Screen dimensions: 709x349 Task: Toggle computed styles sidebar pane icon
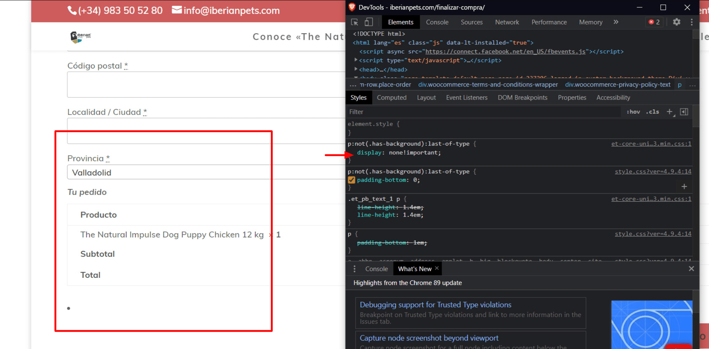tap(684, 112)
